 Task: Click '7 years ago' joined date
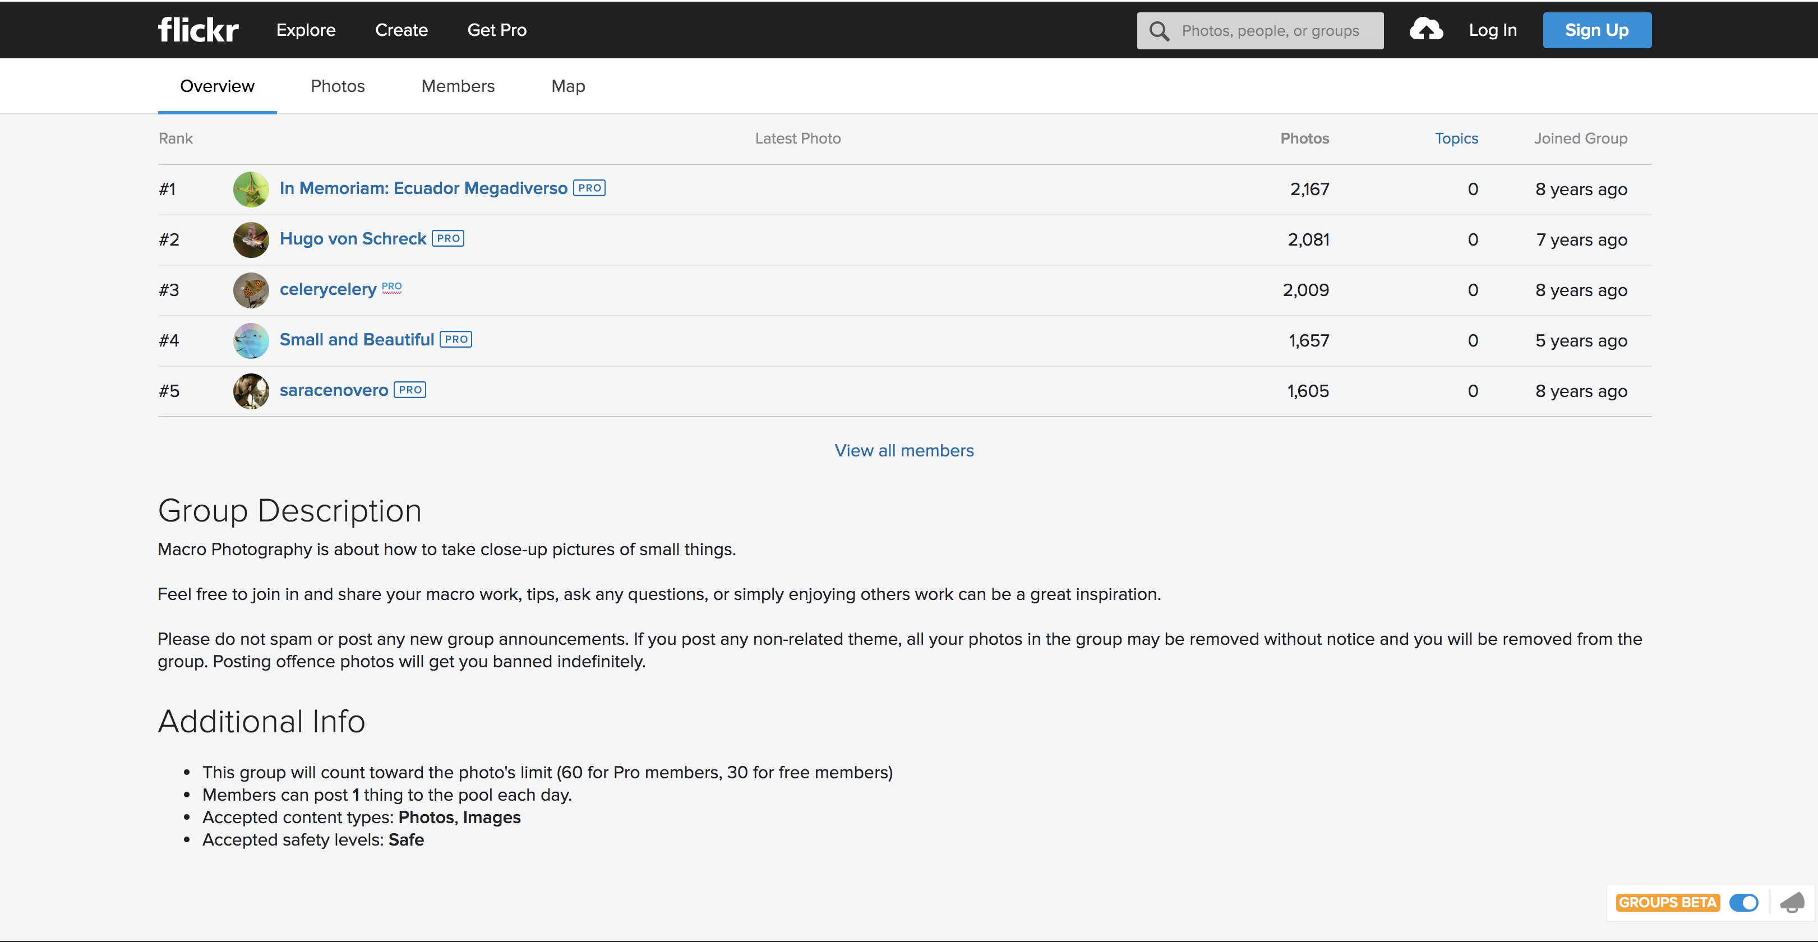pyautogui.click(x=1581, y=240)
